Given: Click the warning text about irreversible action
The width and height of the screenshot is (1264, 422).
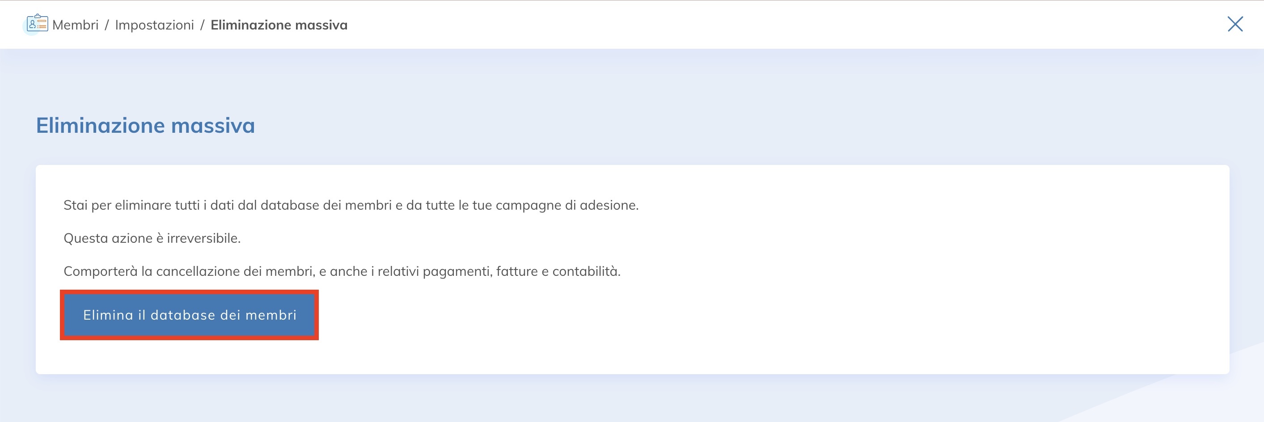Looking at the screenshot, I should [152, 237].
